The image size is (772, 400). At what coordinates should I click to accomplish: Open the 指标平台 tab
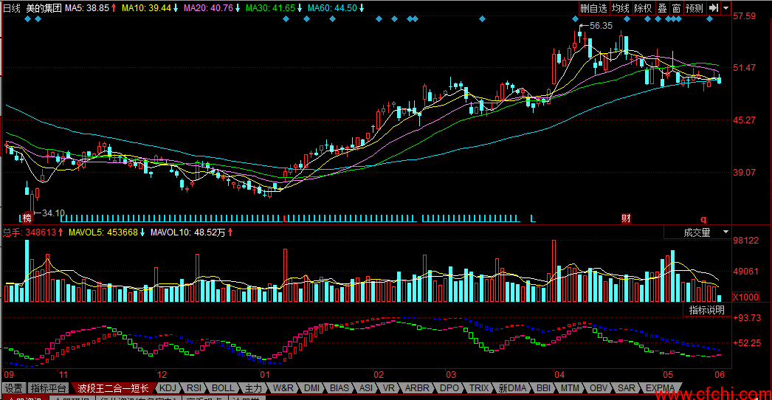(x=48, y=387)
